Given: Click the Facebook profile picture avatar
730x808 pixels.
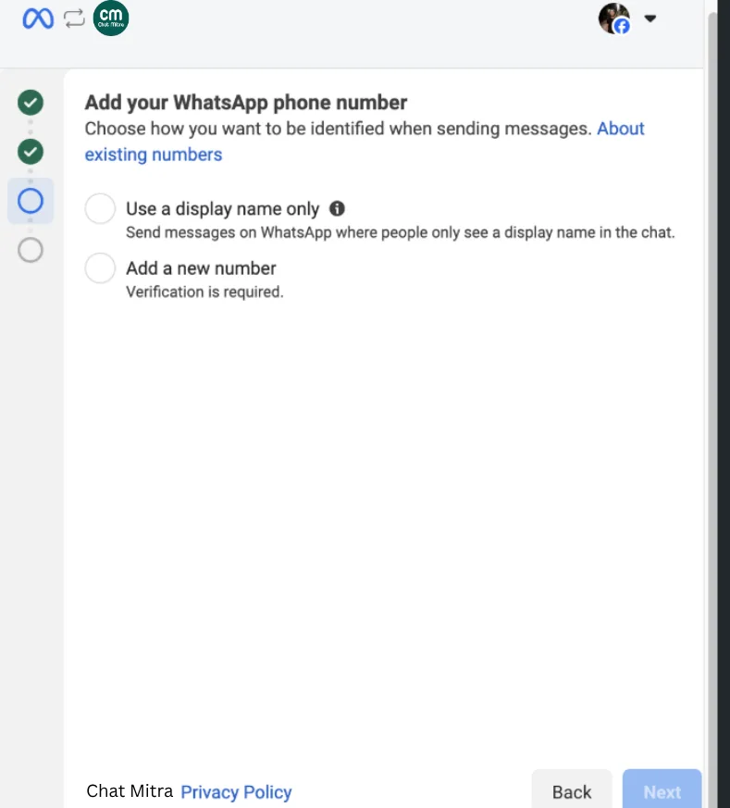Looking at the screenshot, I should [x=614, y=19].
